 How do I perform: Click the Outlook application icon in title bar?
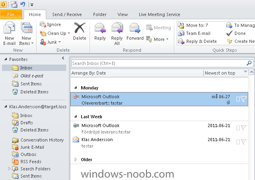(x=3, y=4)
